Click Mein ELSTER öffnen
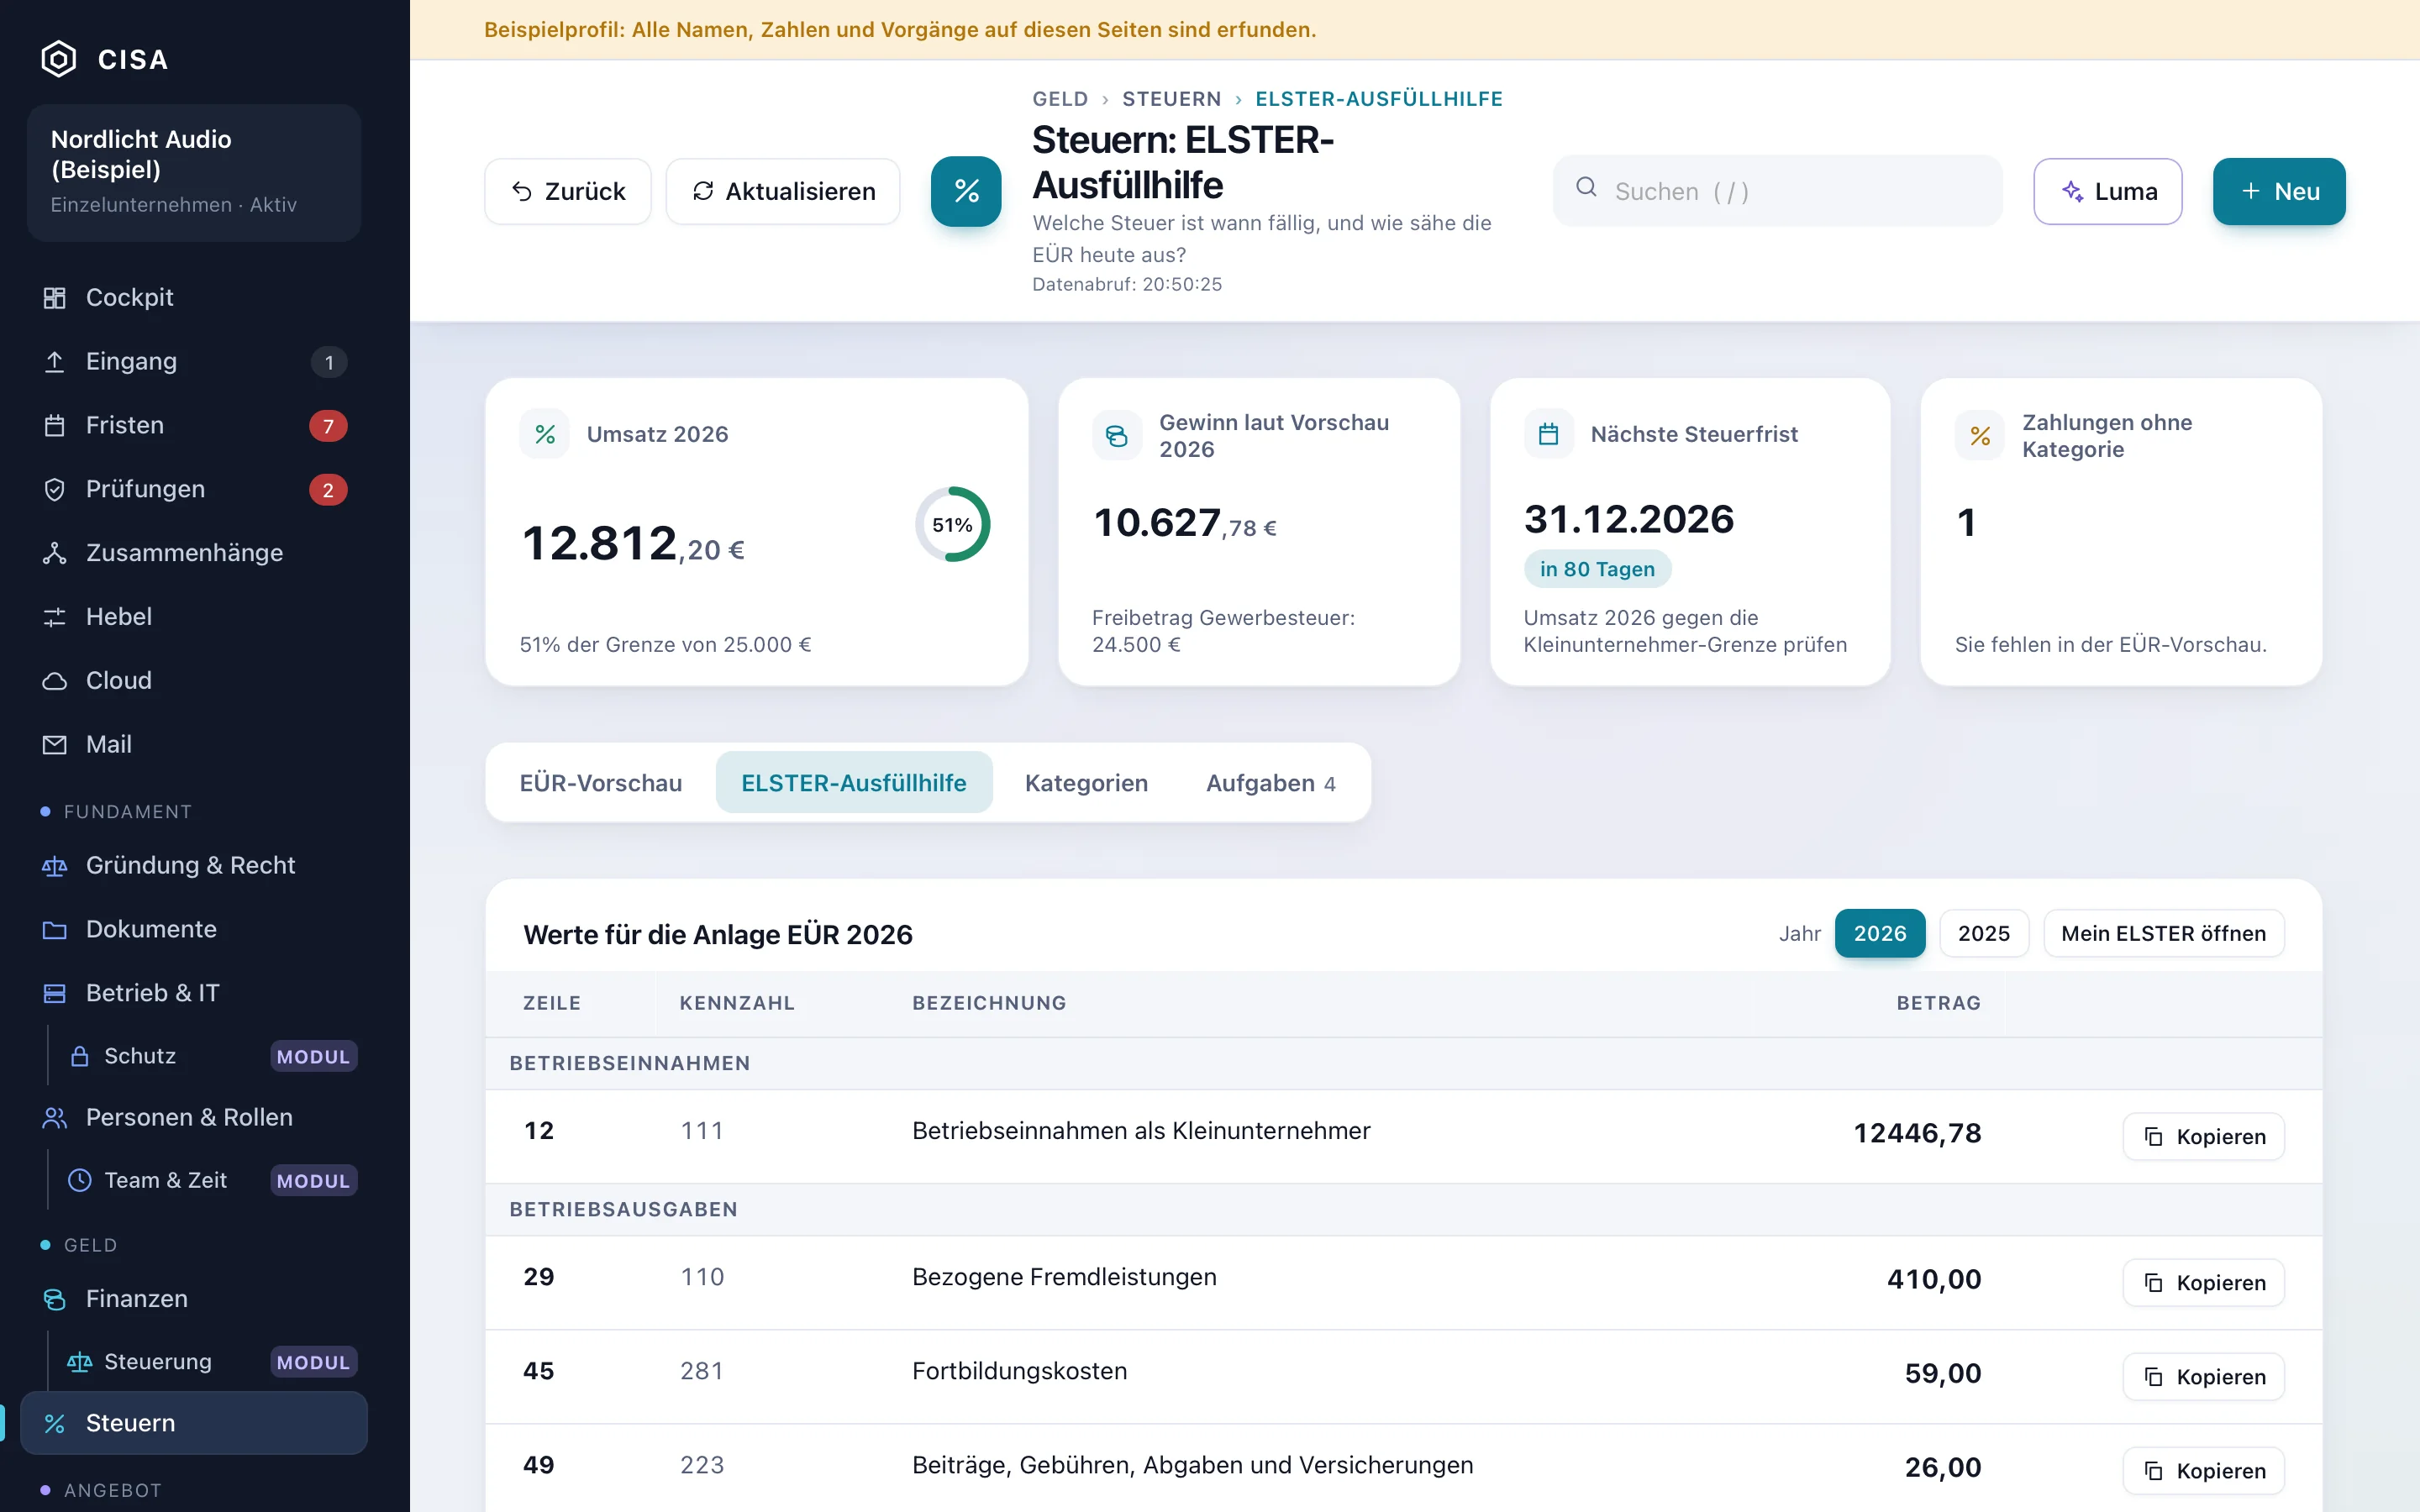 click(2164, 933)
